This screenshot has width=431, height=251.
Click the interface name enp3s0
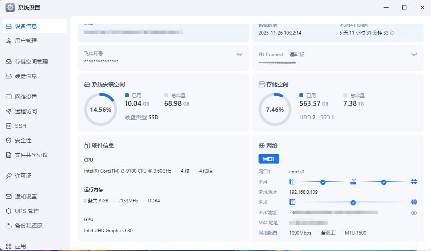(297, 172)
